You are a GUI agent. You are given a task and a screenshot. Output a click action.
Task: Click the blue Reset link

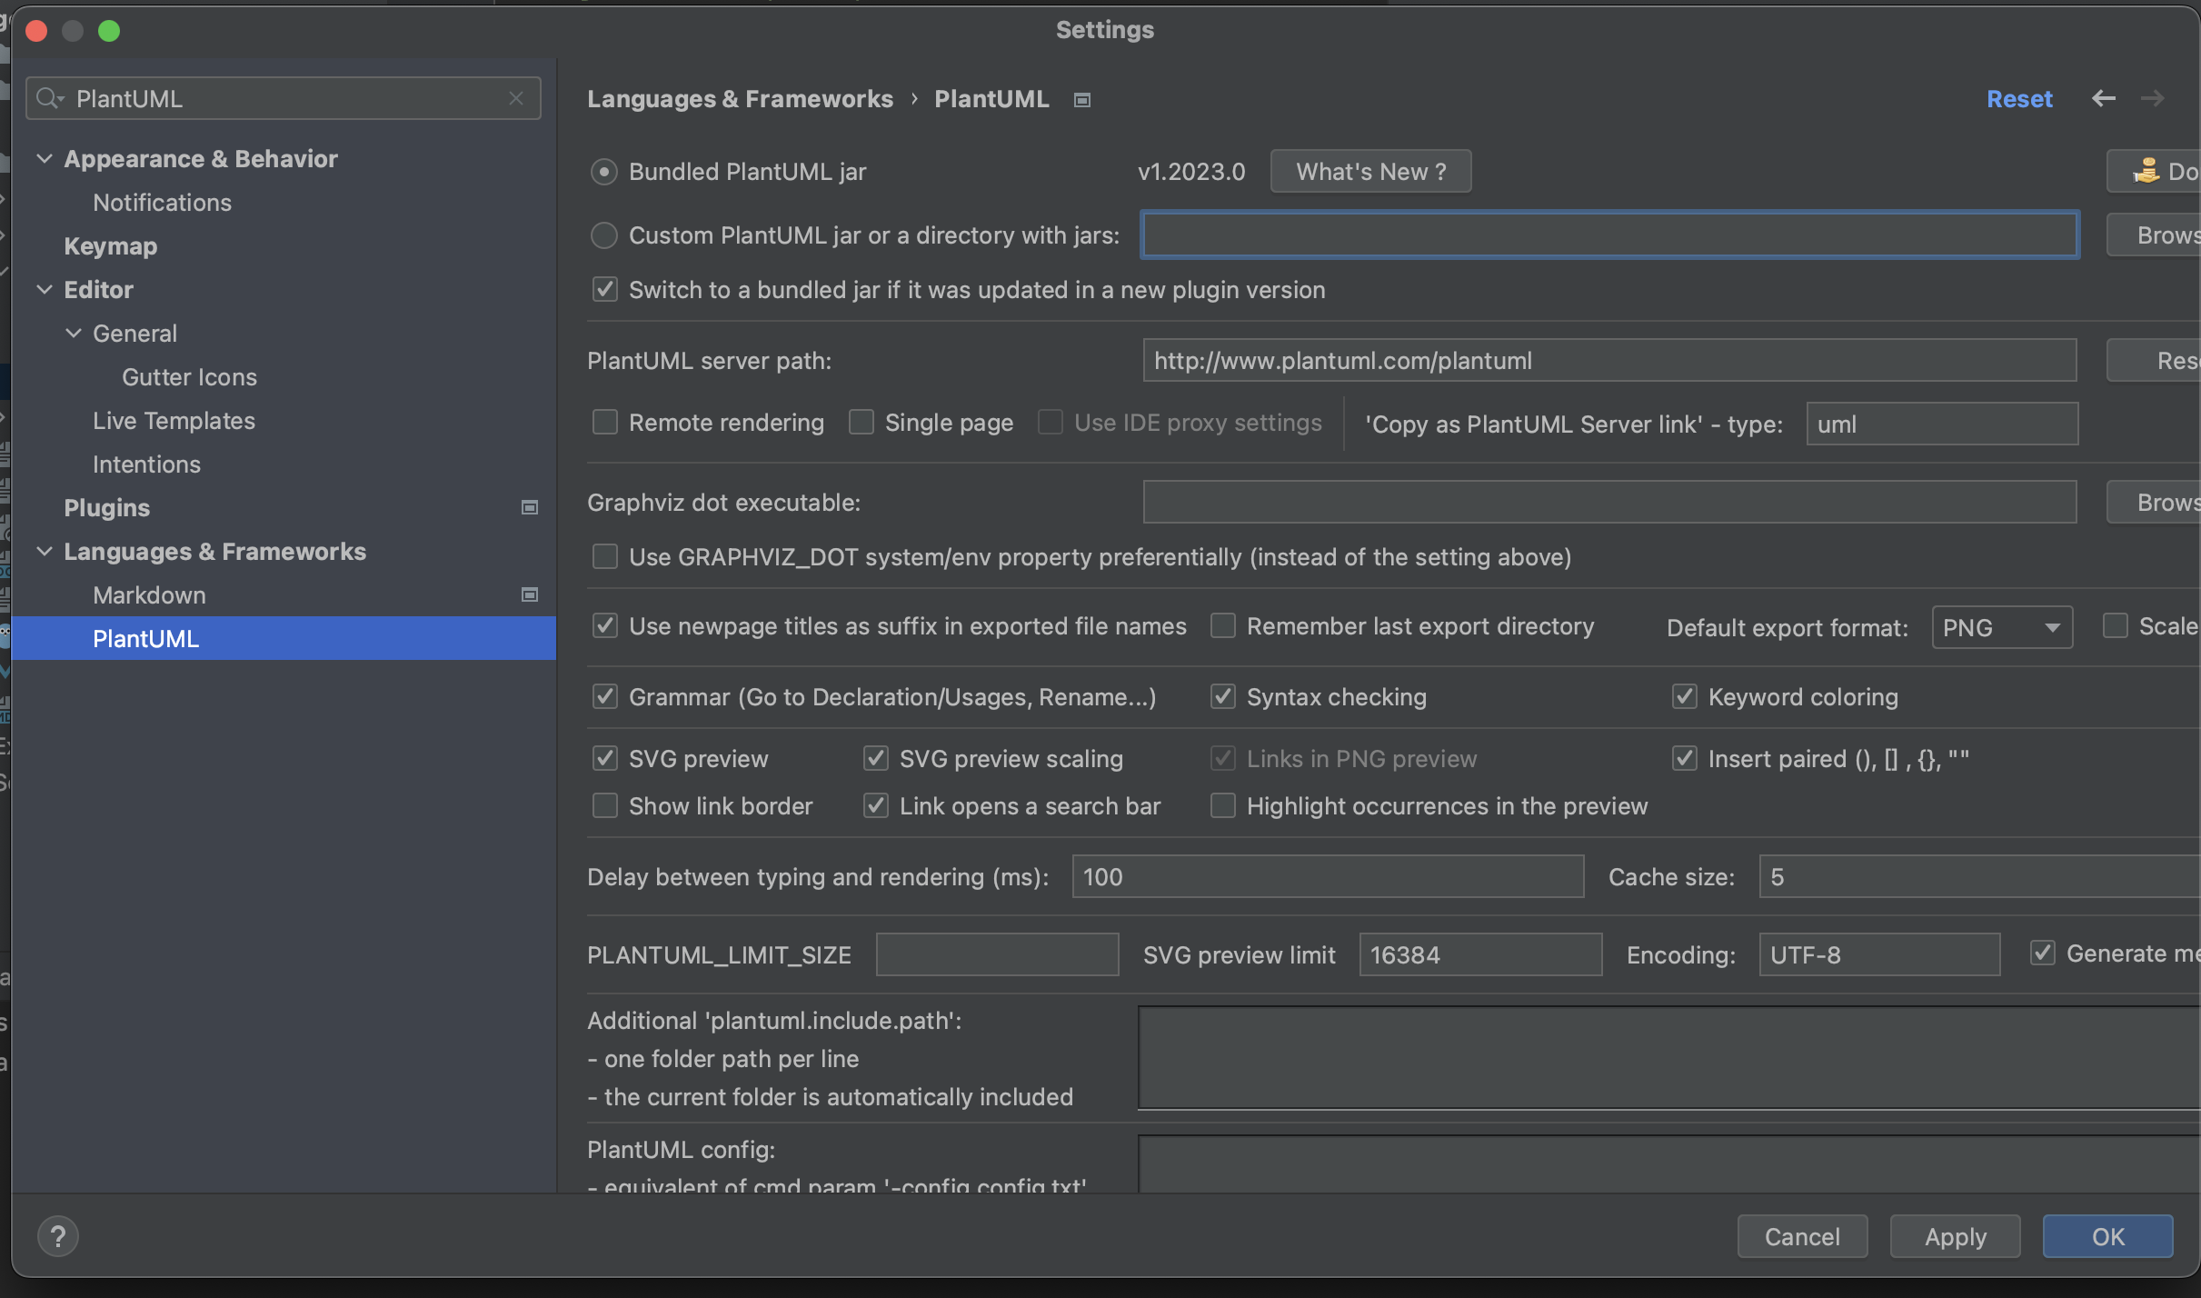(2019, 98)
